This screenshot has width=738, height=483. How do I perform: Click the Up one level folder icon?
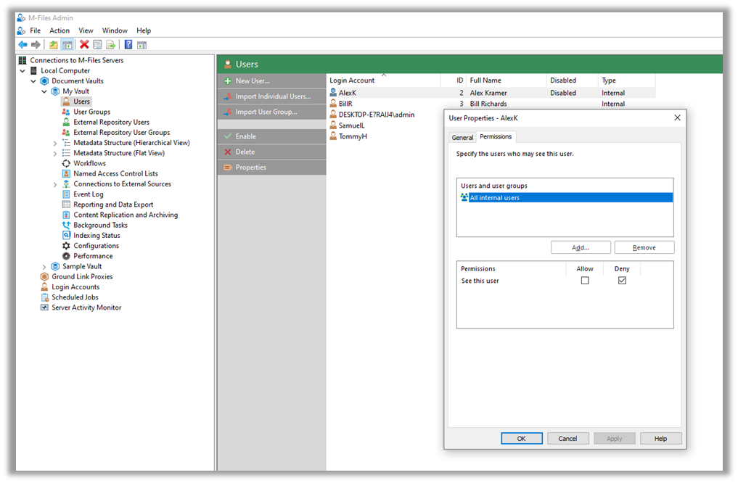point(54,45)
